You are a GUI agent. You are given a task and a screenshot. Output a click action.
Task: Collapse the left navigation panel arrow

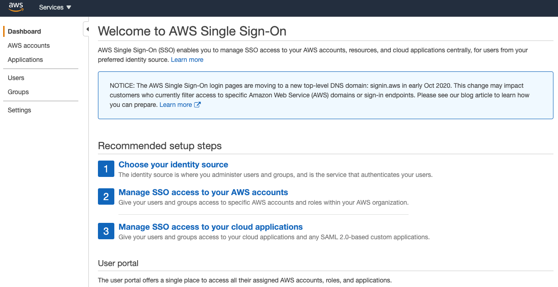tap(87, 29)
